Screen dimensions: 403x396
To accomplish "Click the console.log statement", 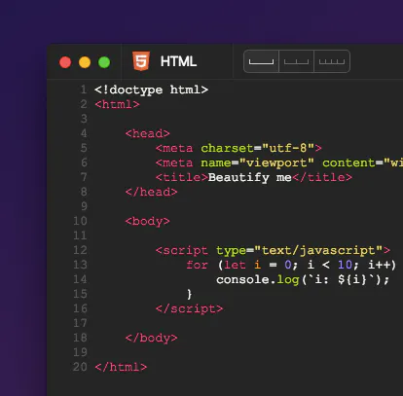I will pyautogui.click(x=303, y=279).
